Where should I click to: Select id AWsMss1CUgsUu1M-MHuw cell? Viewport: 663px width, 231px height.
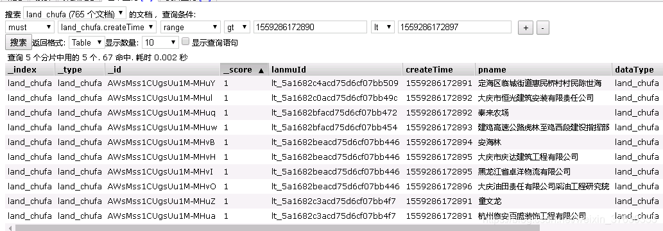pyautogui.click(x=162, y=127)
